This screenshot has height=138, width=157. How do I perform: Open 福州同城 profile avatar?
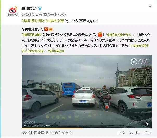point(13,11)
